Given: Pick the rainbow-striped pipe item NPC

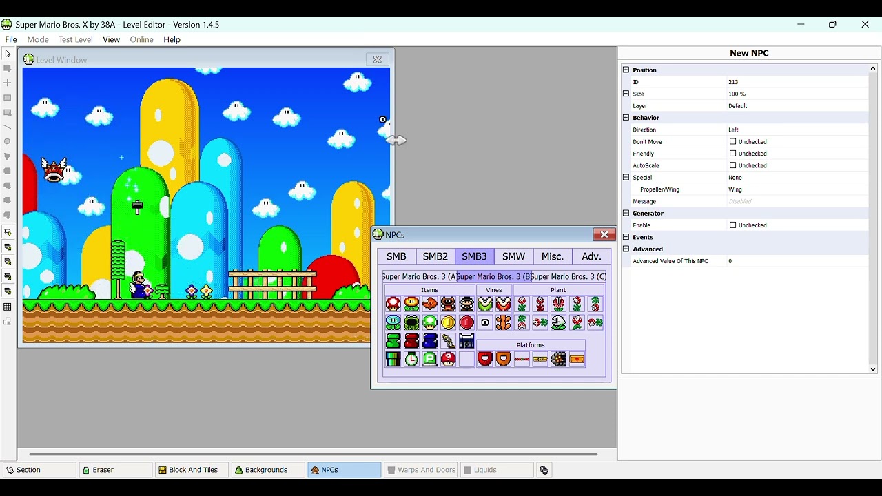Looking at the screenshot, I should (393, 359).
